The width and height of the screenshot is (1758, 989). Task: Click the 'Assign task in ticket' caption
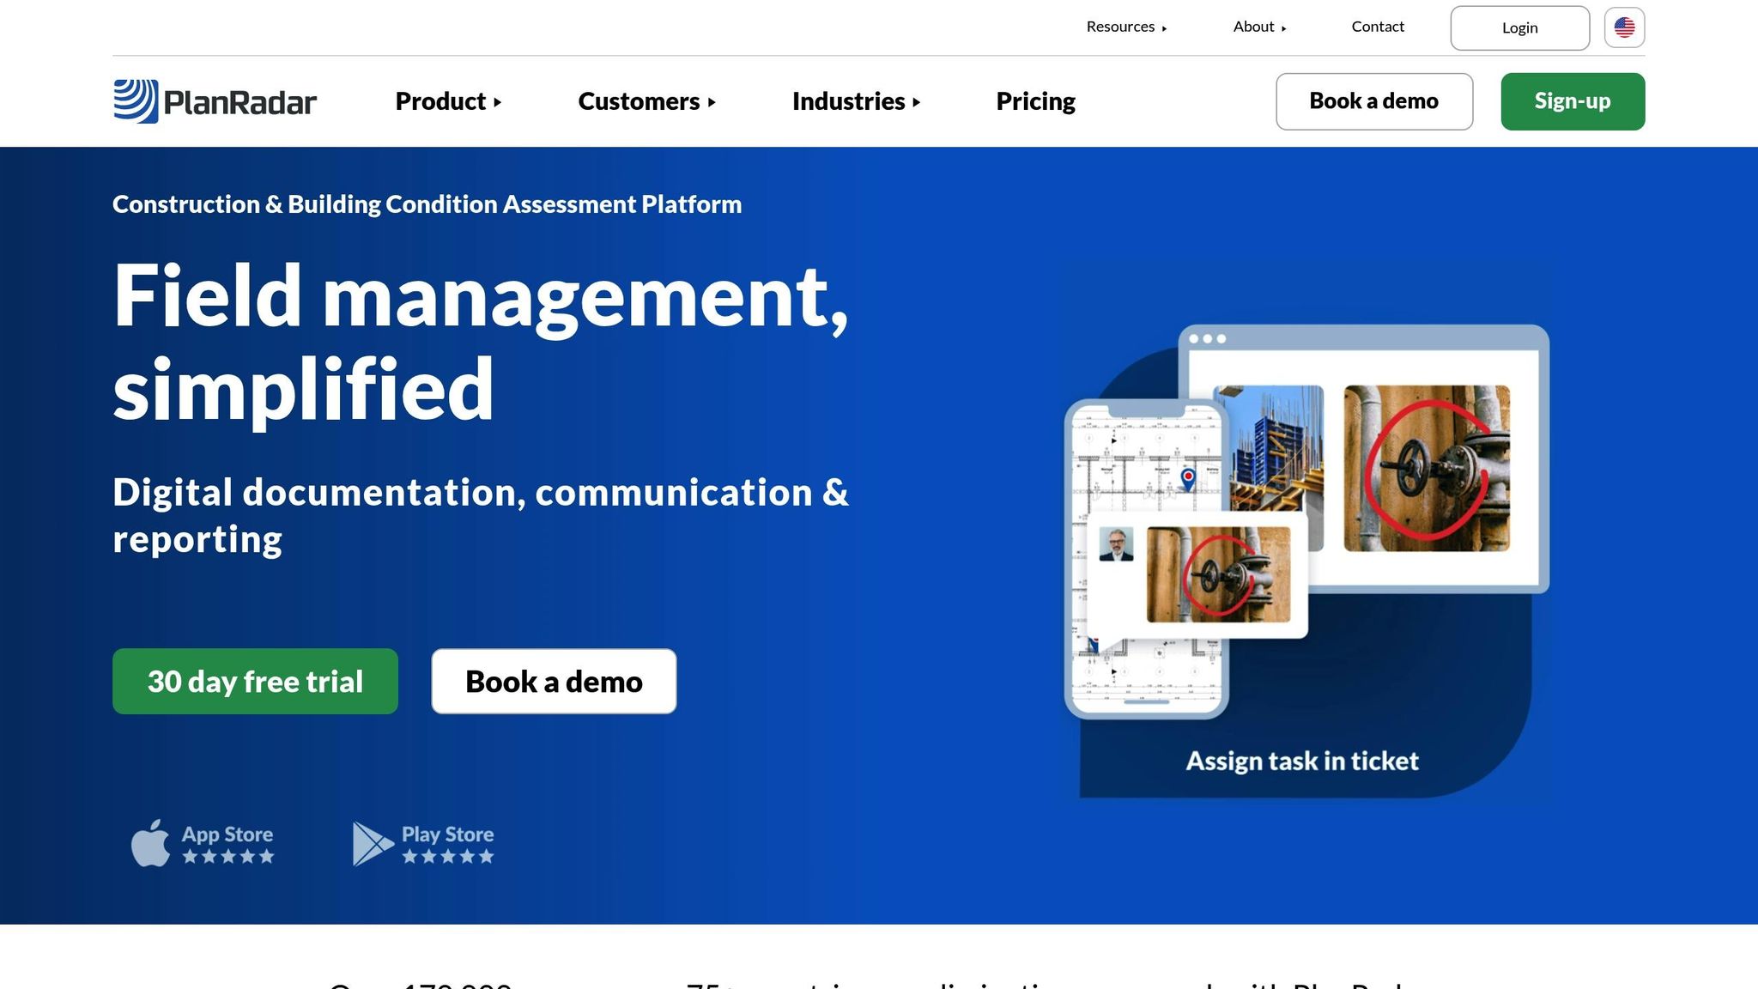pos(1302,761)
